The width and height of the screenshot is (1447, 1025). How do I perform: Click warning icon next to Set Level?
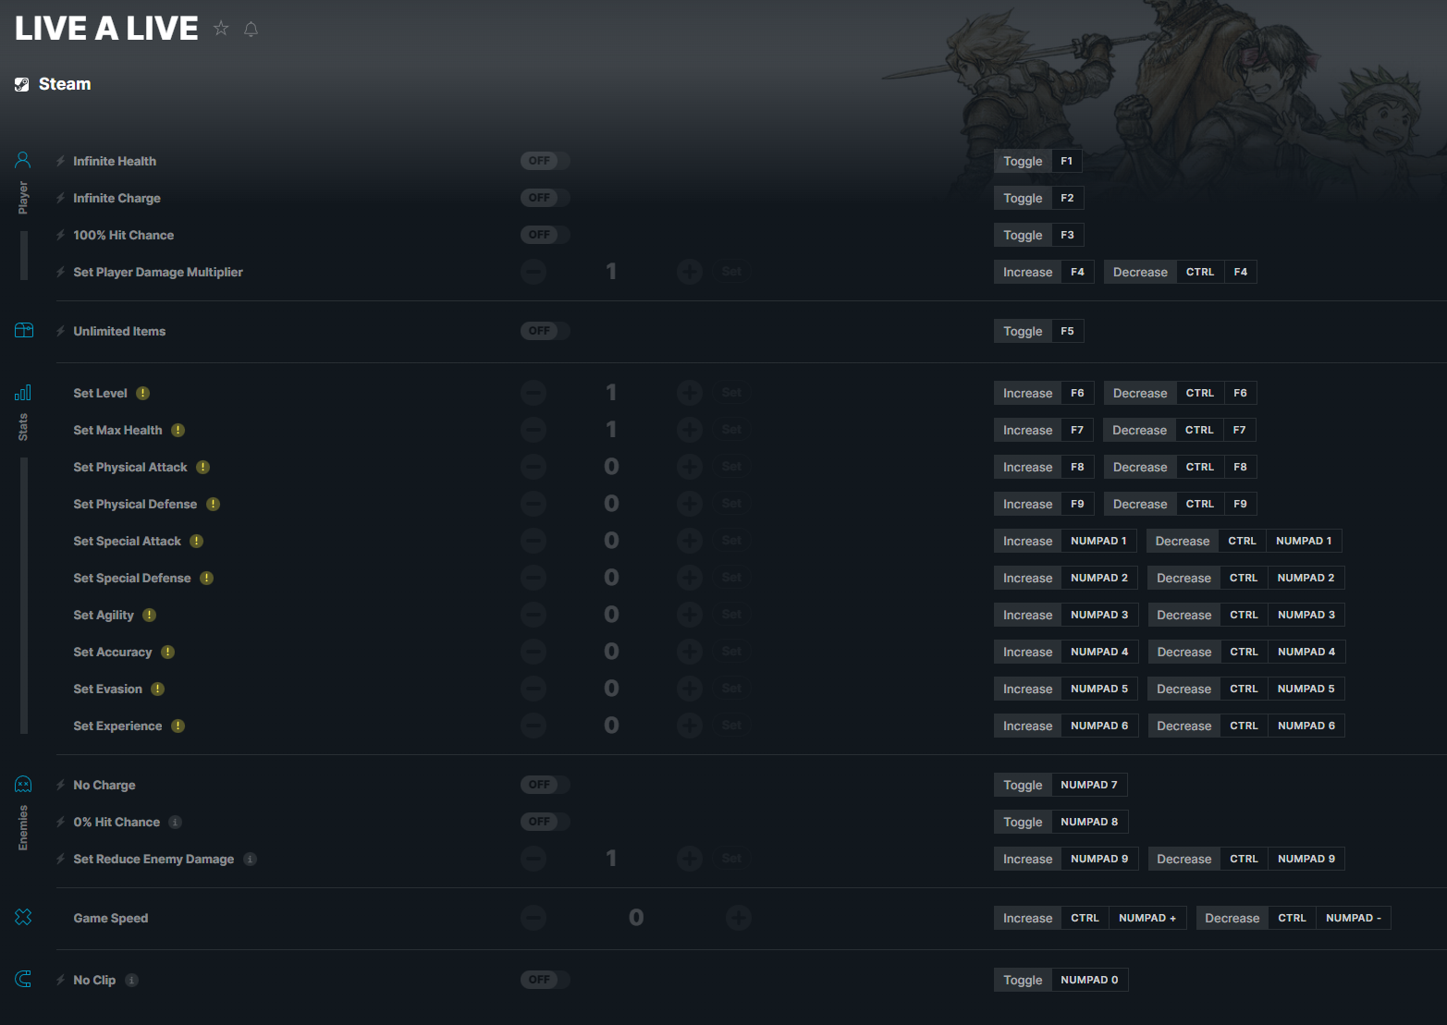142,393
